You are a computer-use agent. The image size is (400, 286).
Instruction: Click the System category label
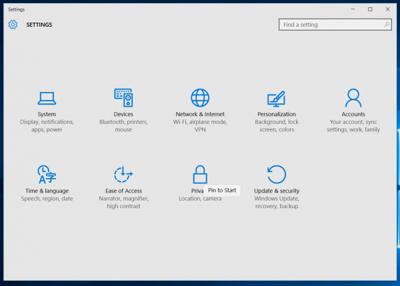point(47,114)
